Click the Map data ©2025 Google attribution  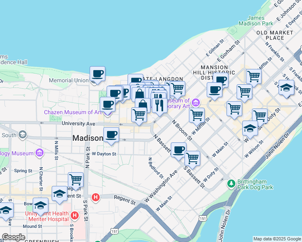(277, 239)
